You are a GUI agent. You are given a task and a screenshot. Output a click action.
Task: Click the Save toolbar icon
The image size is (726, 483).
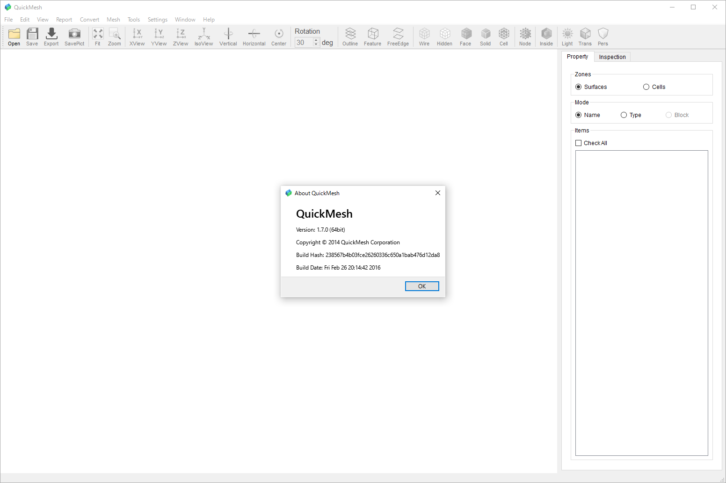[x=32, y=37]
